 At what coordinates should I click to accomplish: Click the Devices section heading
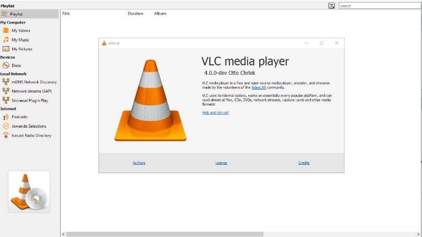7,58
